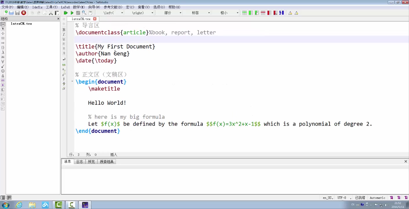Open the 数学(M) menu
The height and width of the screenshot is (209, 409).
coord(79,7)
